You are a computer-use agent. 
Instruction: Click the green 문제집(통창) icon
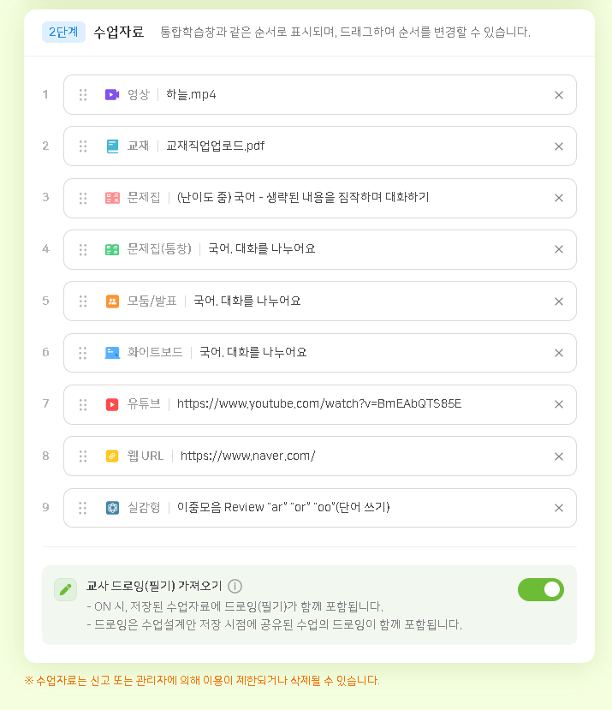click(112, 249)
